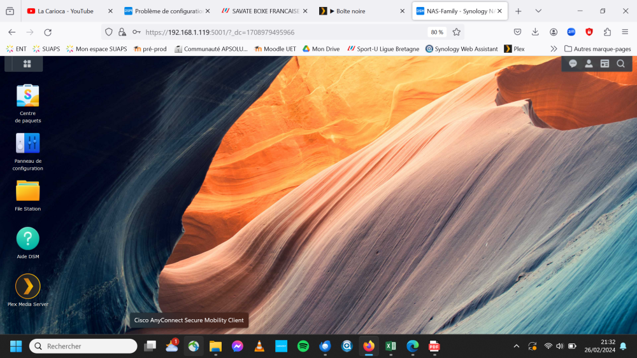
Task: Open DSM search
Action: (x=620, y=64)
